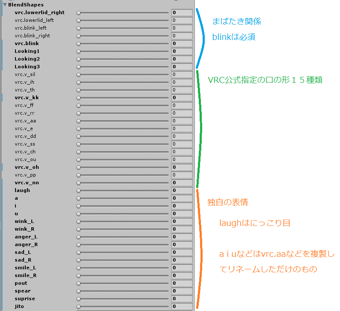Click the anger_L slider handle
The width and height of the screenshot is (340, 311).
[79, 237]
